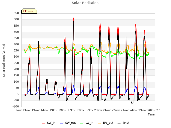Click the highest SW_in peak above 600
The width and height of the screenshot is (171, 128).
coord(73,18)
